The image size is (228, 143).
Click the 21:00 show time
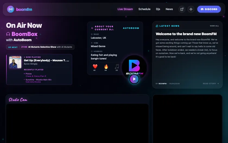pyautogui.click(x=24, y=47)
